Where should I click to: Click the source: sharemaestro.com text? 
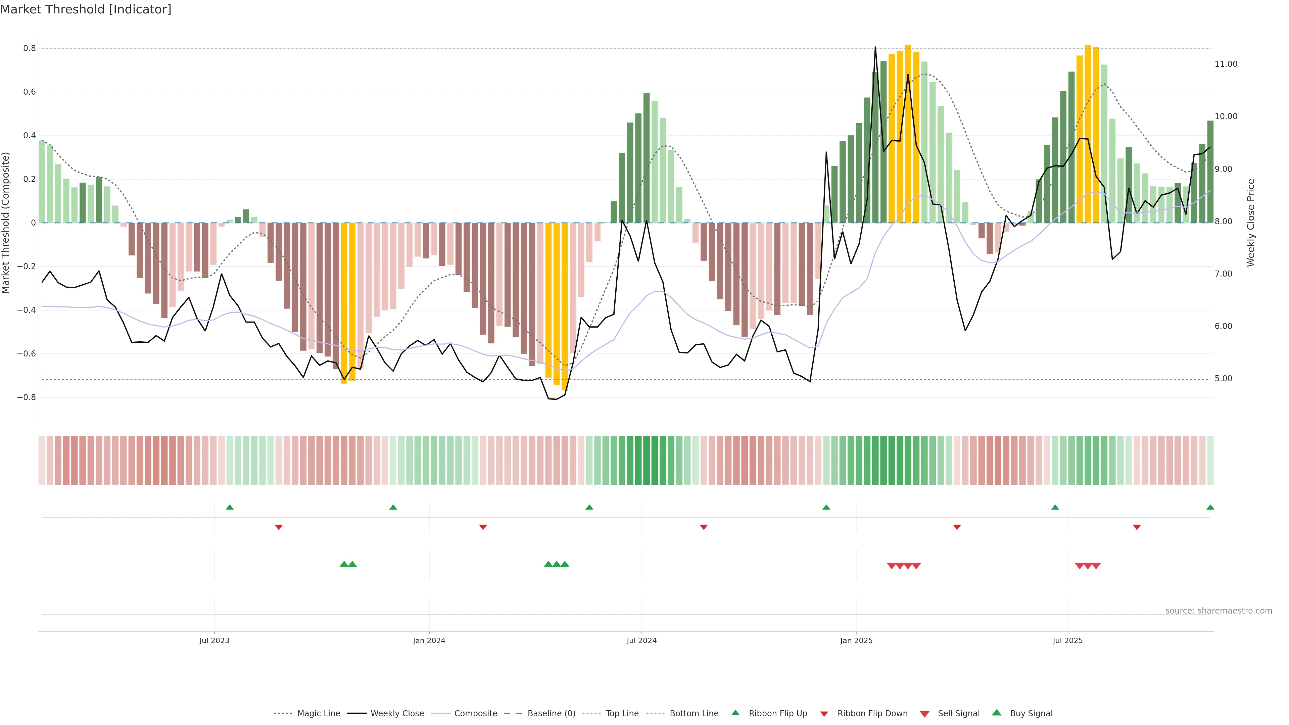1219,611
